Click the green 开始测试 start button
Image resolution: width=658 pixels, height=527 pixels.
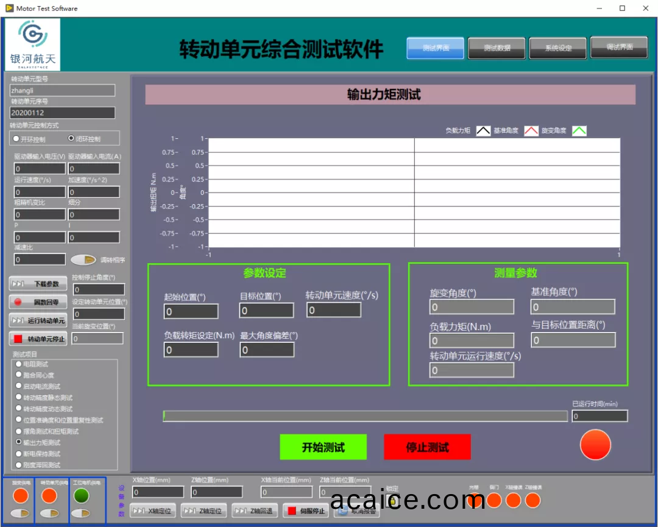click(323, 447)
